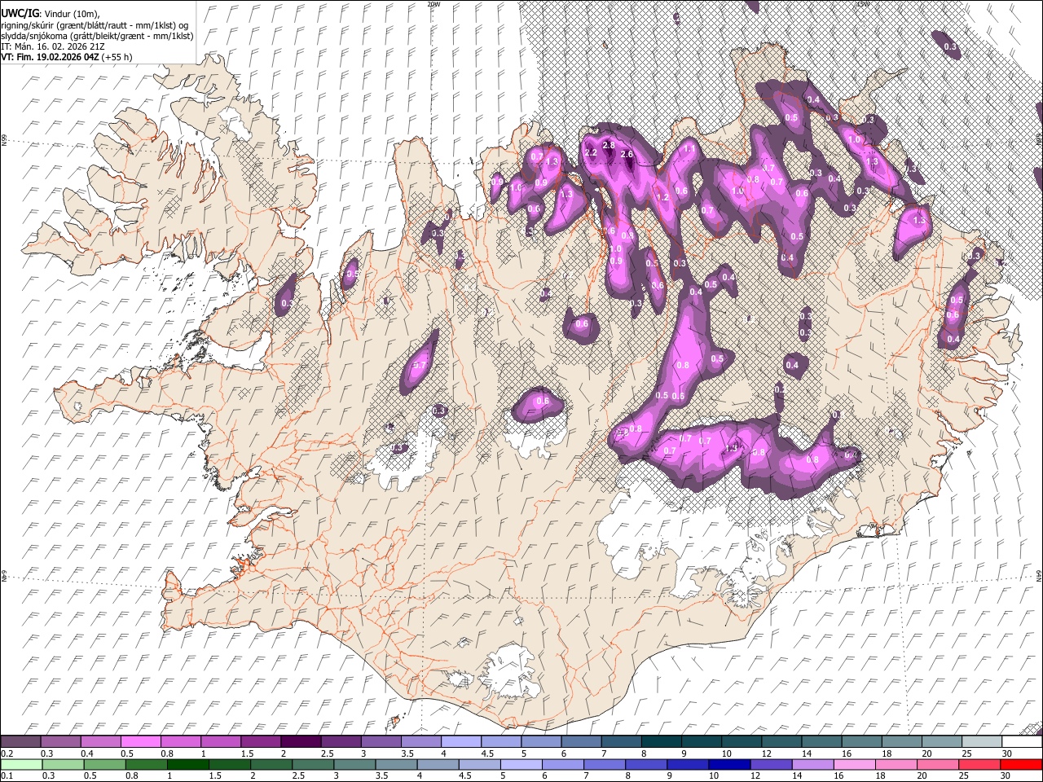Click the 2.8 precipitation value on the map
Screen dimensions: 1043x782
tap(608, 144)
